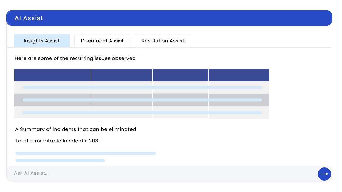Viewport: 342px width, 192px height.
Task: Click the third column header of the table
Action: [x=180, y=75]
